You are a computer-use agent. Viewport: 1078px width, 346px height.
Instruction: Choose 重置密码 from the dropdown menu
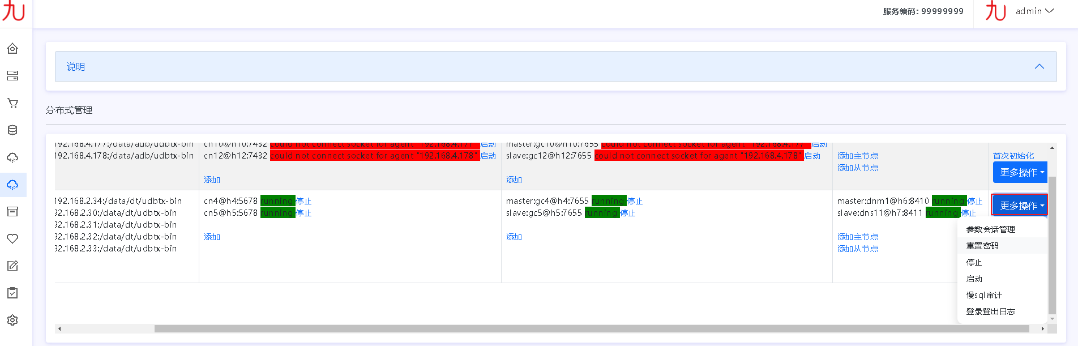pyautogui.click(x=982, y=246)
